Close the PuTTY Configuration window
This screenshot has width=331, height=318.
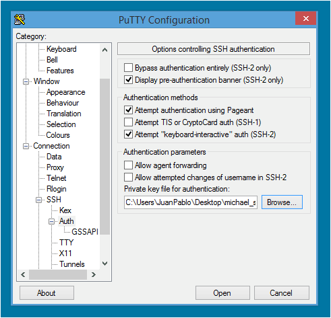[x=305, y=18]
